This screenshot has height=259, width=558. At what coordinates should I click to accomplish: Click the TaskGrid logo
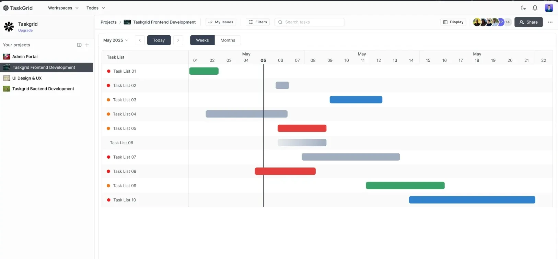click(18, 8)
